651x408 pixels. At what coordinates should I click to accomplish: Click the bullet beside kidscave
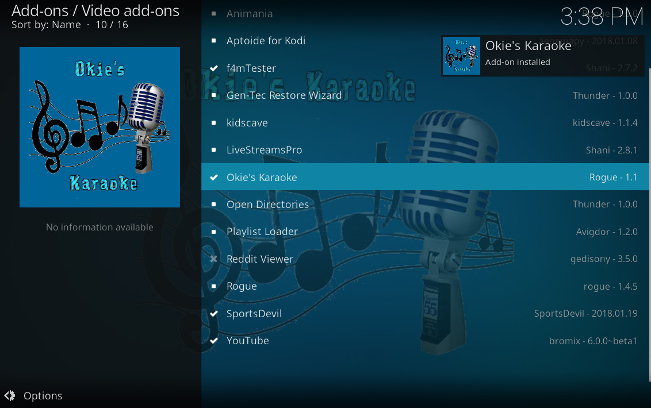[214, 123]
